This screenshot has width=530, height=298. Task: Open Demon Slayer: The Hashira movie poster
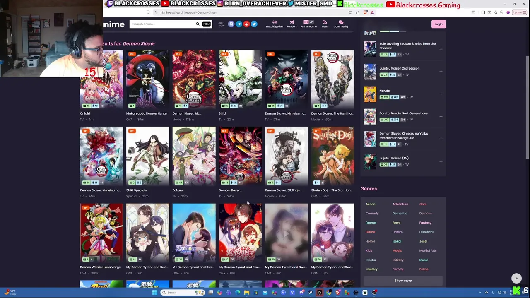(332, 79)
